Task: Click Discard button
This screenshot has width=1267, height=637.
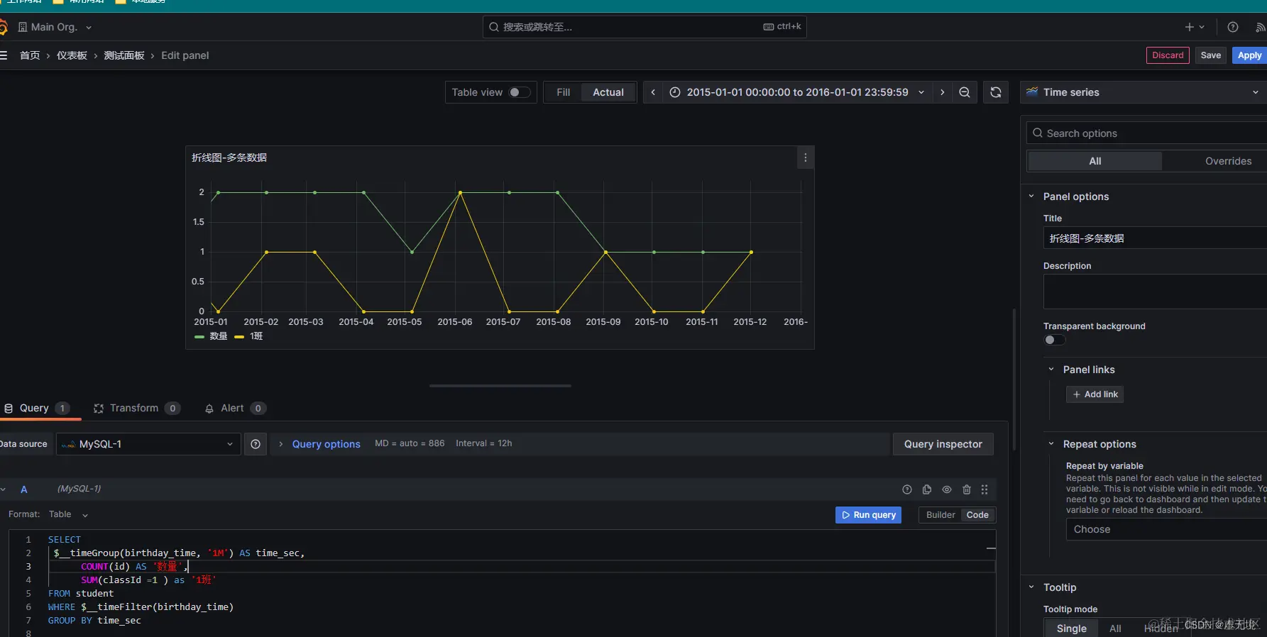Action: 1168,55
